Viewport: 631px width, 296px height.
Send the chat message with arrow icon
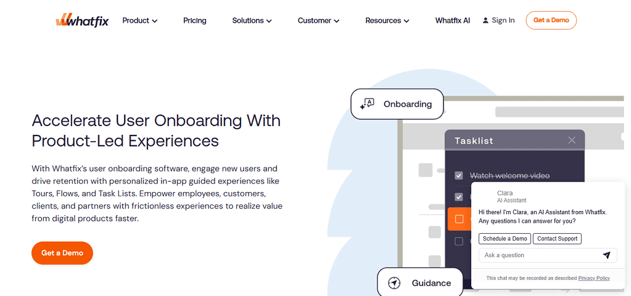606,255
